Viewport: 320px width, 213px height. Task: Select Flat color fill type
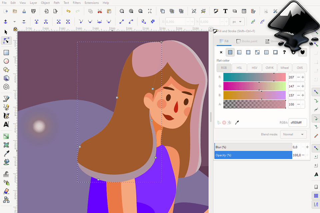[x=230, y=52]
